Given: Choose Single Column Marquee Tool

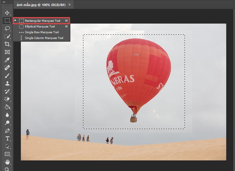Looking at the screenshot, I should 41,38.
